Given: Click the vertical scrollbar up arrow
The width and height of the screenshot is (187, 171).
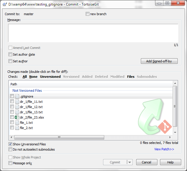Looking at the screenshot, I should tap(175, 83).
